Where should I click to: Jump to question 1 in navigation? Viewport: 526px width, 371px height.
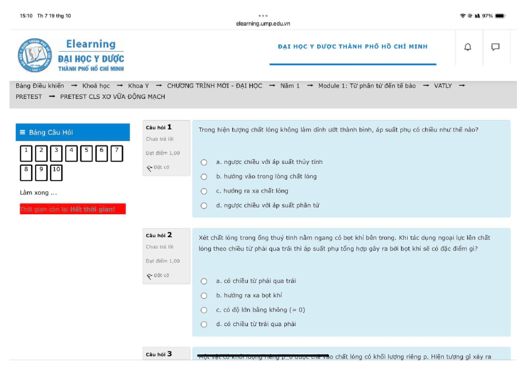tap(26, 154)
